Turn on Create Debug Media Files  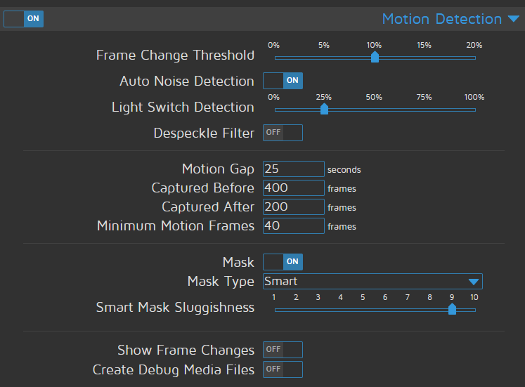click(x=283, y=369)
